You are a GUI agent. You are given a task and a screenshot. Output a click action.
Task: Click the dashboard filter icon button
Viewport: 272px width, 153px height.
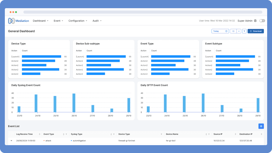(x=244, y=31)
